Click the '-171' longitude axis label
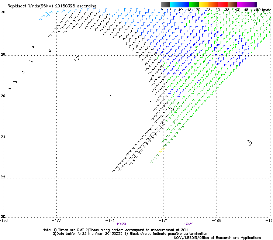Viewport: 273px width, 240px height. (x=163, y=220)
